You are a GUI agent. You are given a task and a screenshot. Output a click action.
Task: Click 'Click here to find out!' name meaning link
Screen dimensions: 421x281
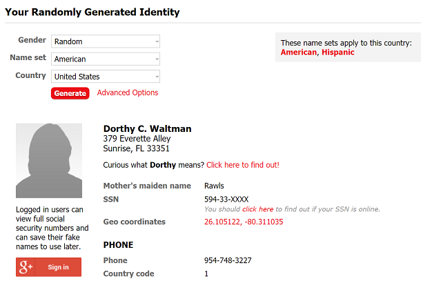(243, 165)
